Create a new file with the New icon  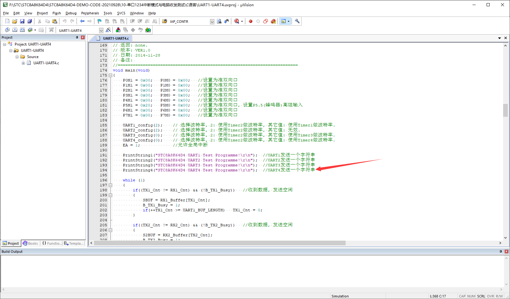click(7, 21)
